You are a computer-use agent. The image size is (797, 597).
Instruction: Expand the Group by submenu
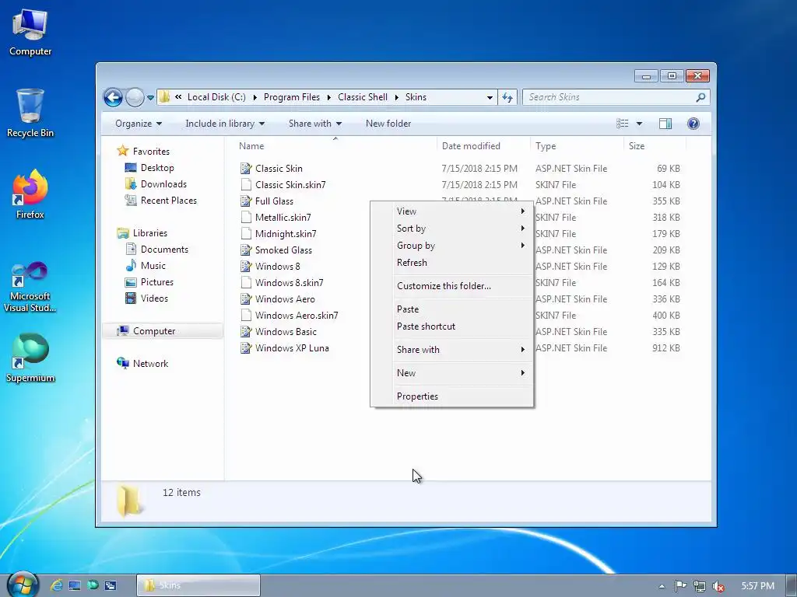(x=452, y=246)
